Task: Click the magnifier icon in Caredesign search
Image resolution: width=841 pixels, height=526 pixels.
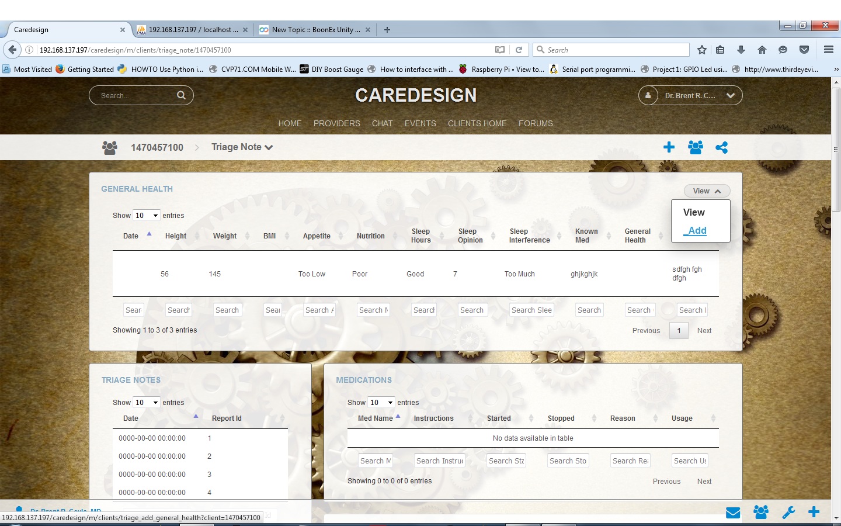Action: [181, 95]
